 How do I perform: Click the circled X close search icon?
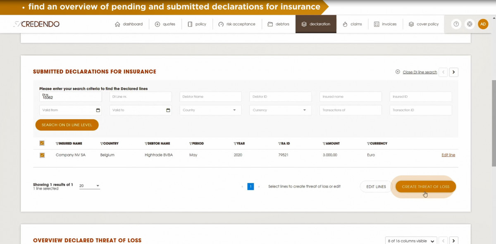398,71
